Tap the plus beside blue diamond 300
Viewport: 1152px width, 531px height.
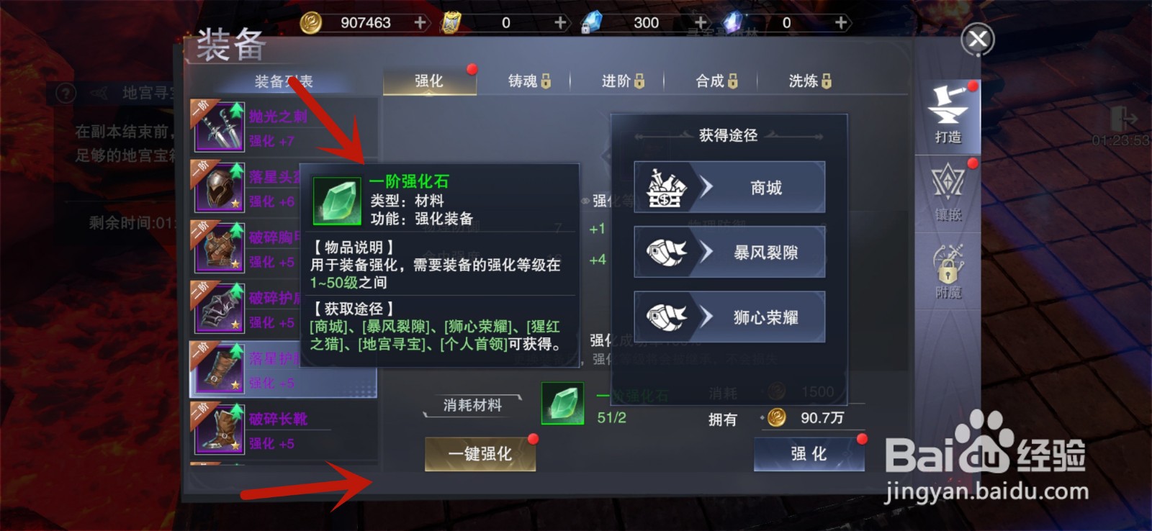(701, 23)
